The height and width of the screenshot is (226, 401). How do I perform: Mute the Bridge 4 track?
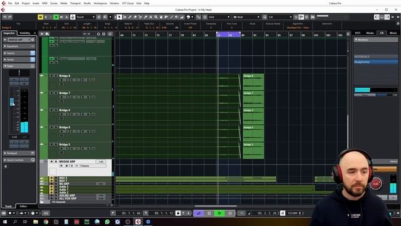[x=51, y=110]
